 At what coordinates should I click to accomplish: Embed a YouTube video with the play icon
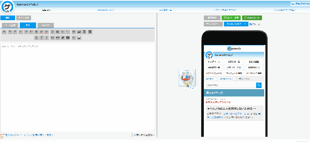click(68, 38)
